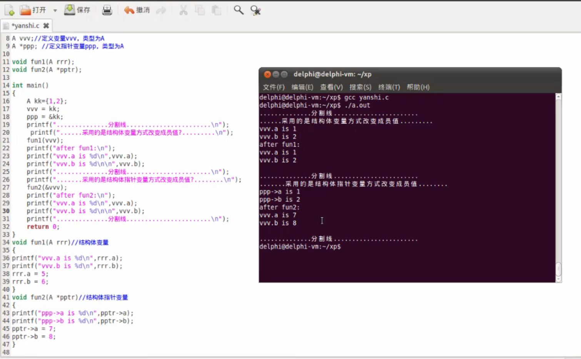This screenshot has width=581, height=359.
Task: Click line 9 'A *ppp;' declaration
Action: 25,46
